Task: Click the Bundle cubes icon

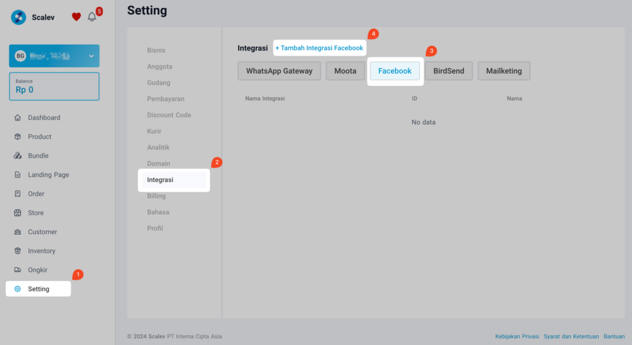Action: pos(17,156)
